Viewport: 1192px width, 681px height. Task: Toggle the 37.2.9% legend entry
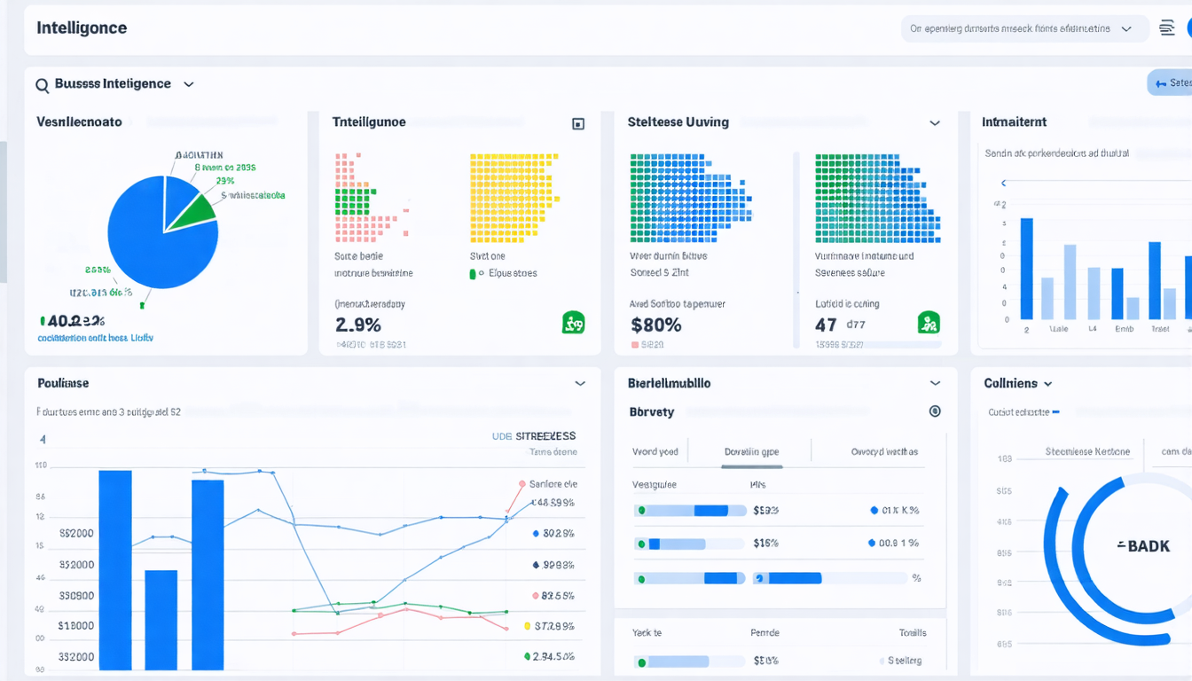point(549,626)
